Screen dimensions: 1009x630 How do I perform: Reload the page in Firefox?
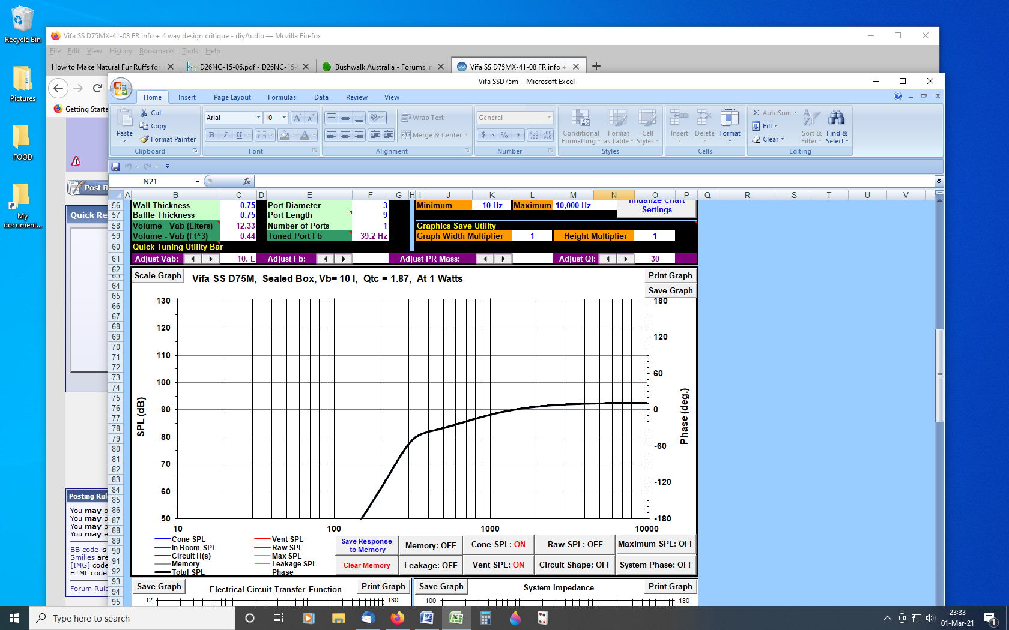[x=97, y=88]
